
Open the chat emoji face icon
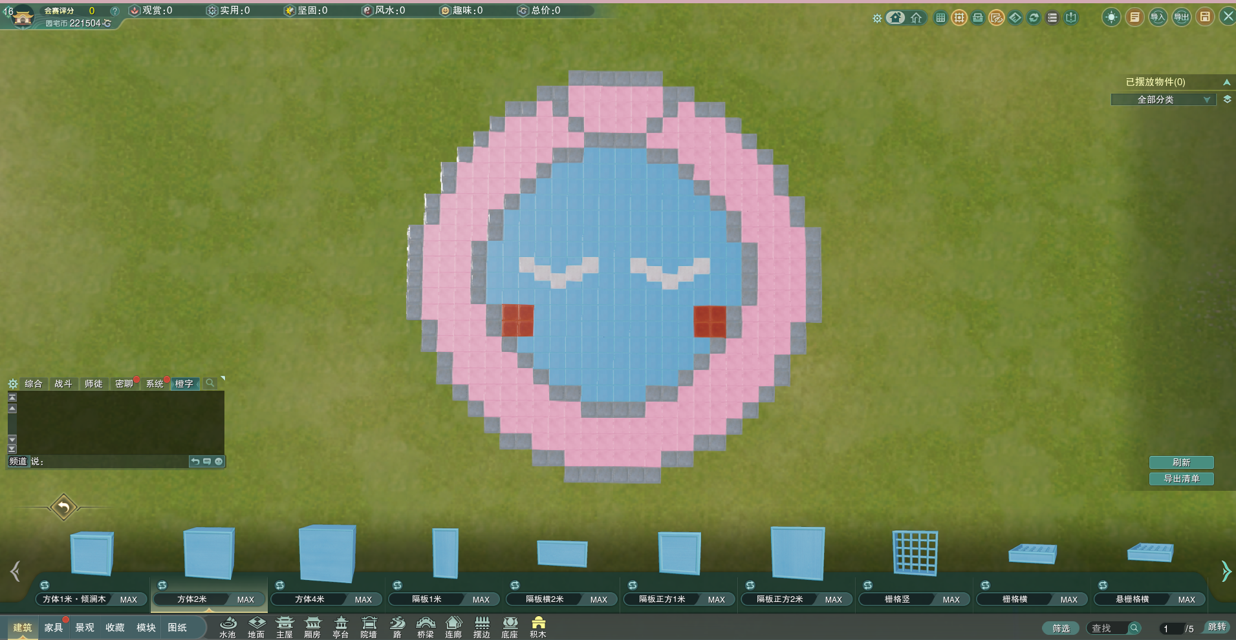tap(219, 461)
